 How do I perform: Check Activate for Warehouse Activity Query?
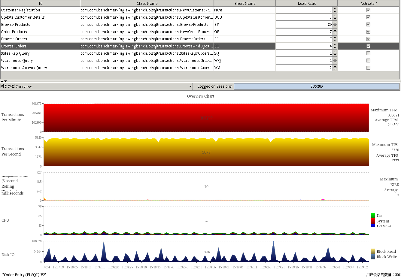(x=368, y=68)
